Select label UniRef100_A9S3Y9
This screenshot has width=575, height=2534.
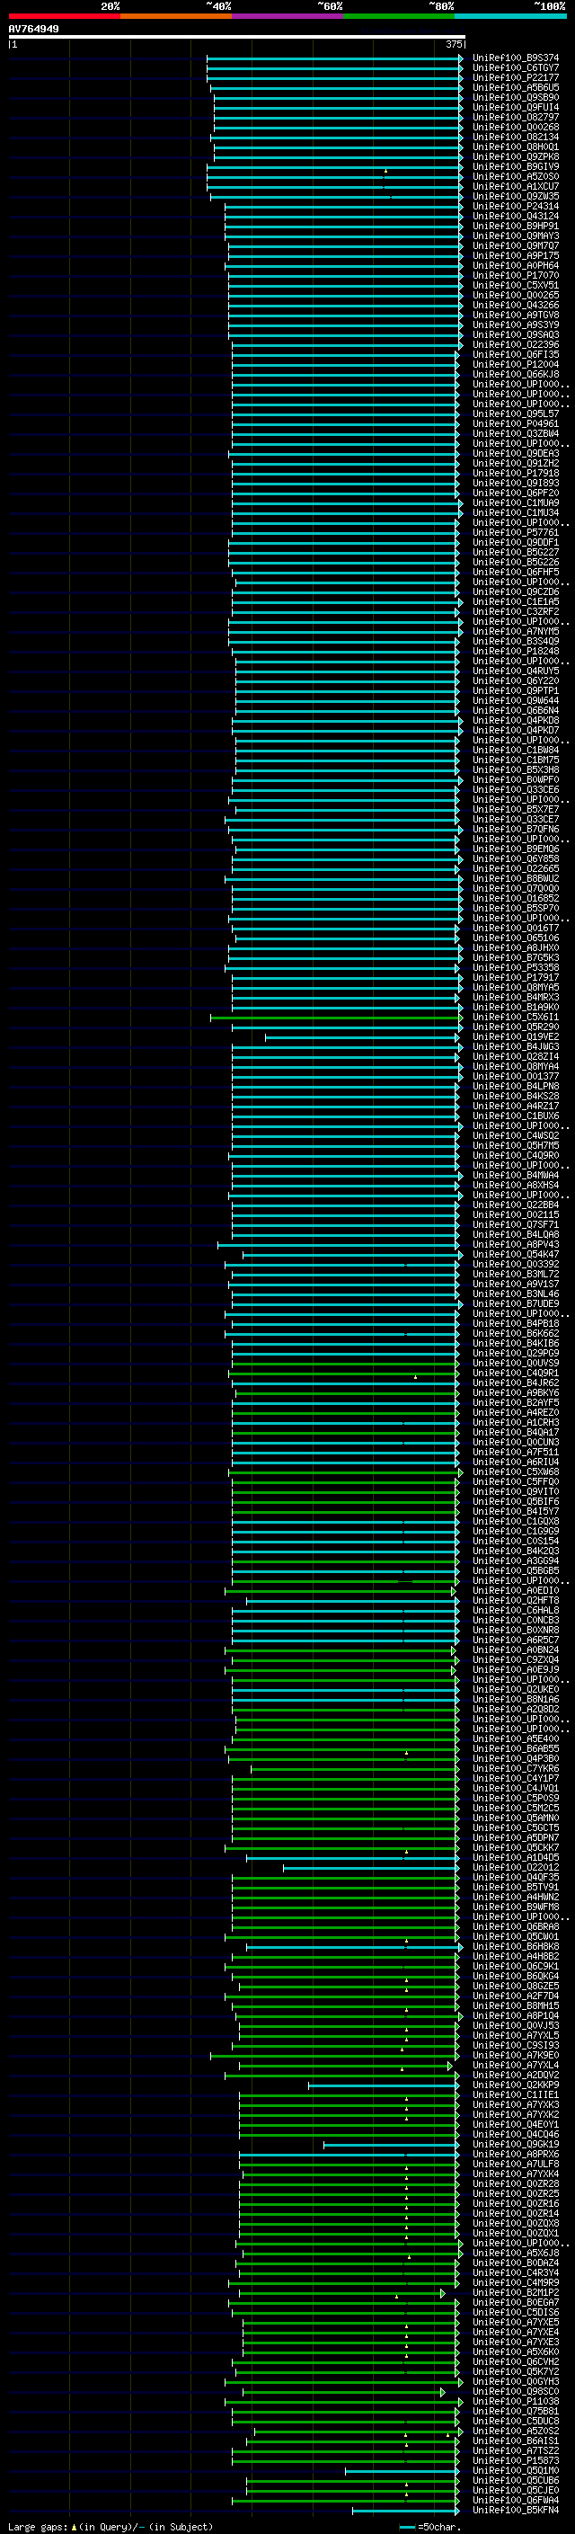[x=516, y=325]
